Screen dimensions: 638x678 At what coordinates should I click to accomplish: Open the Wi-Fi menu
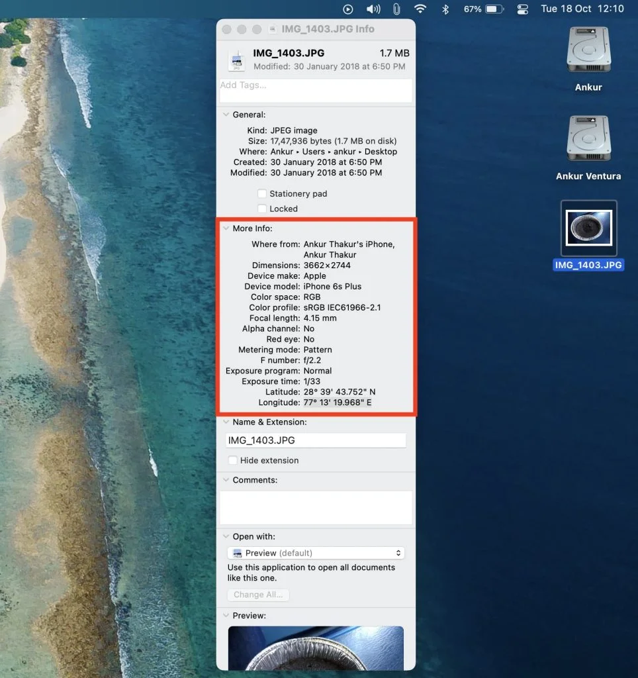pos(420,9)
